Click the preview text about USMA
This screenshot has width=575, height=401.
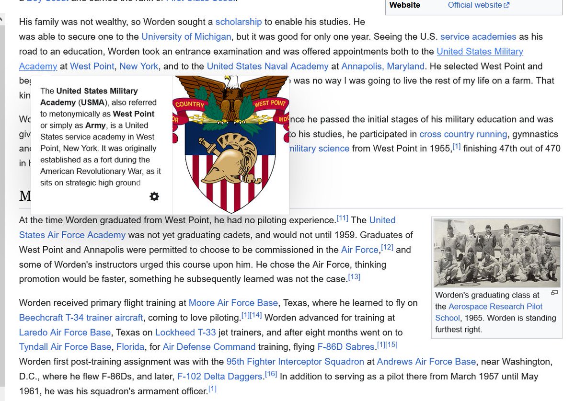(101, 137)
